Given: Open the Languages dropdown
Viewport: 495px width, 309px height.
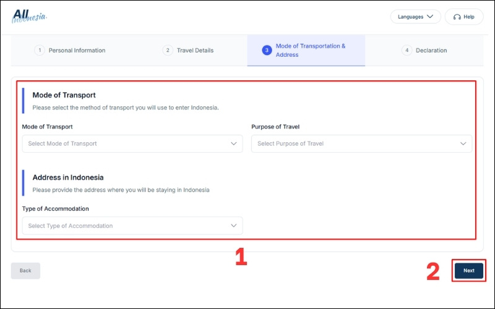Looking at the screenshot, I should coord(415,17).
